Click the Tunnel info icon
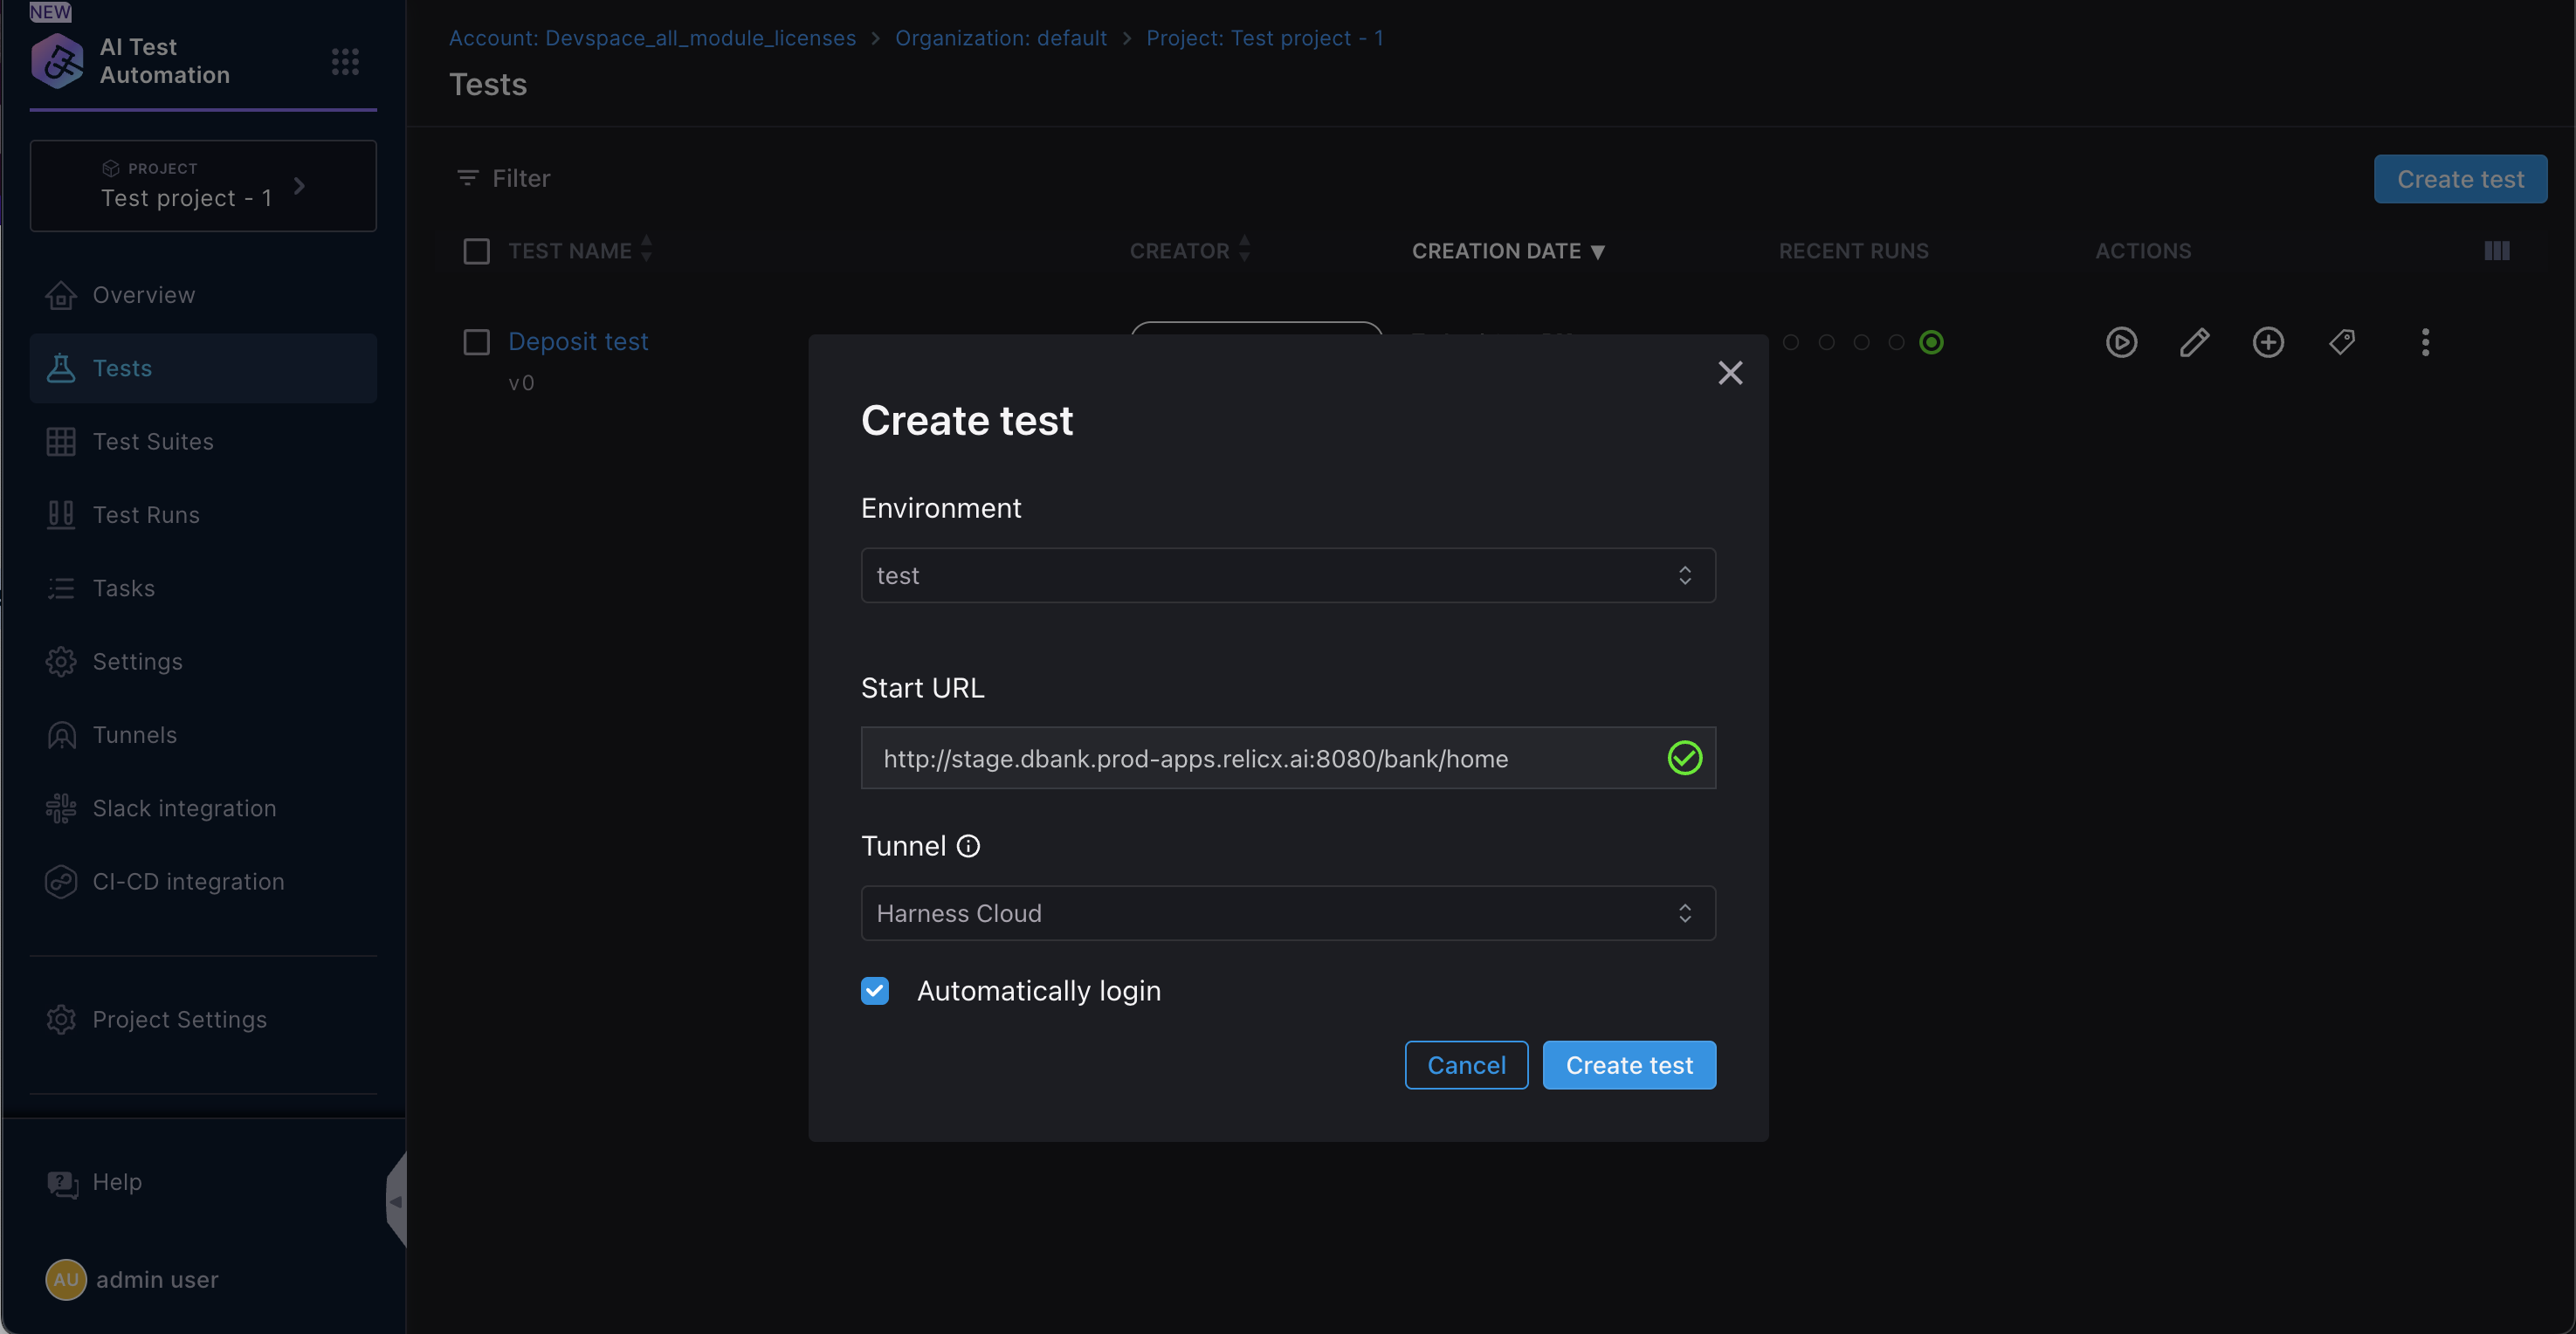2576x1334 pixels. 968,846
